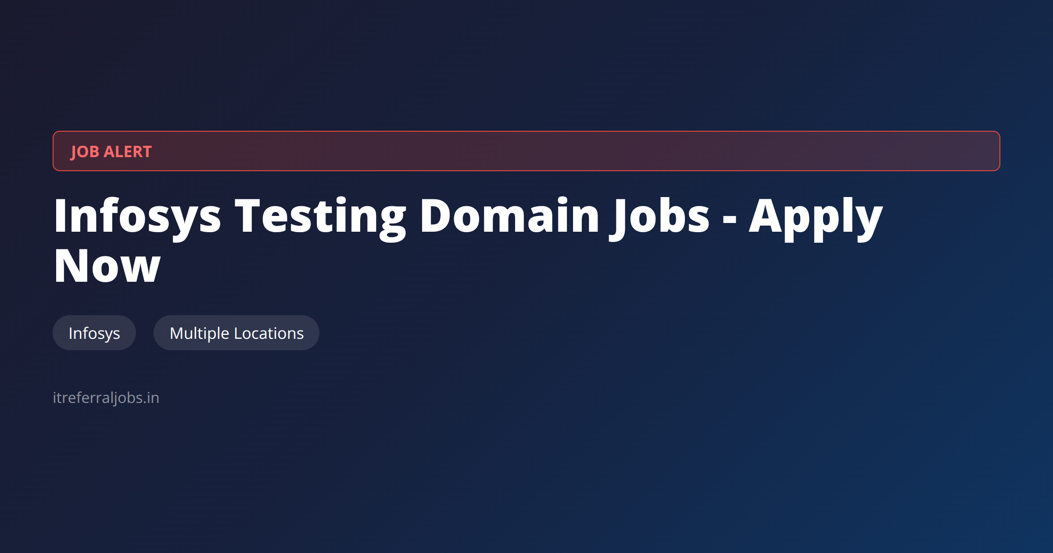Click the word Apply in headline
This screenshot has width=1053, height=553.
click(815, 216)
